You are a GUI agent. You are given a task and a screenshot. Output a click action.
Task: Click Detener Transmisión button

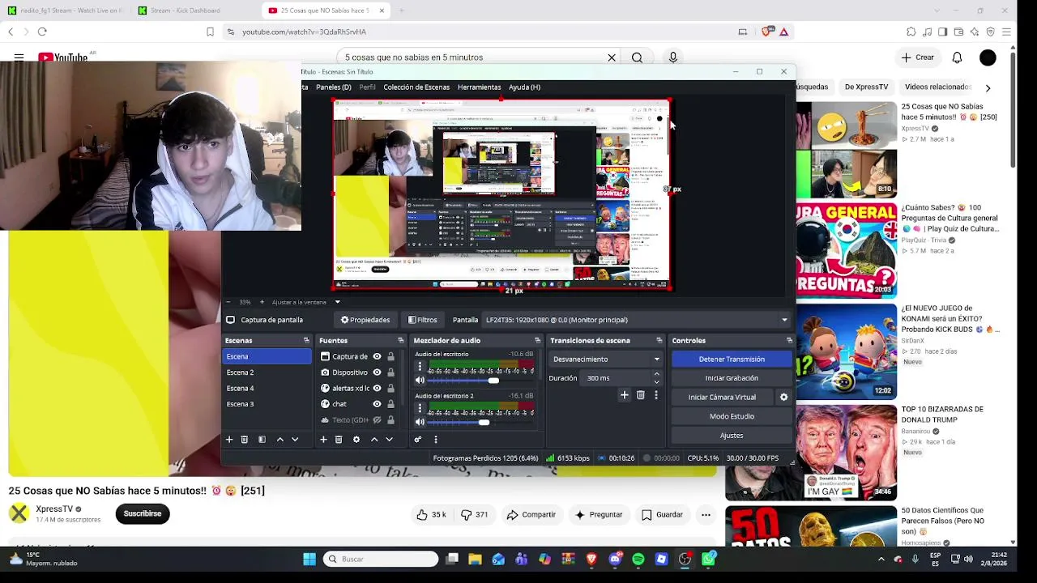click(x=732, y=360)
